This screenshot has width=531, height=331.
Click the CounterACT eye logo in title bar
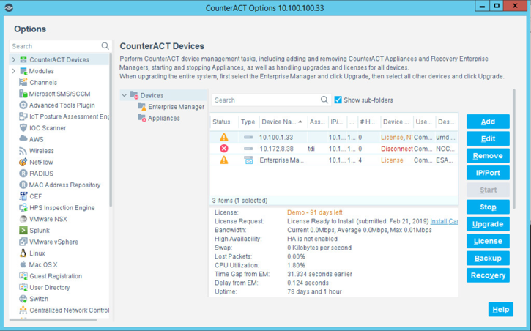click(x=9, y=7)
